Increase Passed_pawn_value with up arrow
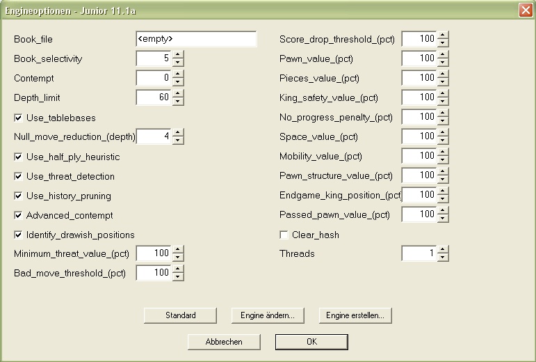536x362 pixels. pos(443,210)
